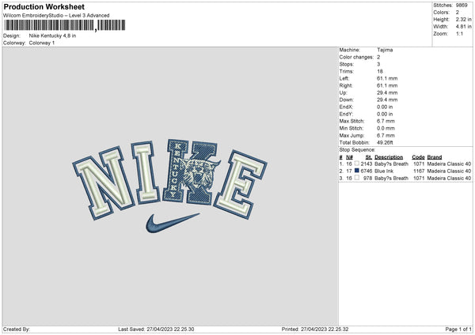The width and height of the screenshot is (475, 335).
Task: Click the Kentucky wildcat K letter
Action: pyautogui.click(x=192, y=171)
